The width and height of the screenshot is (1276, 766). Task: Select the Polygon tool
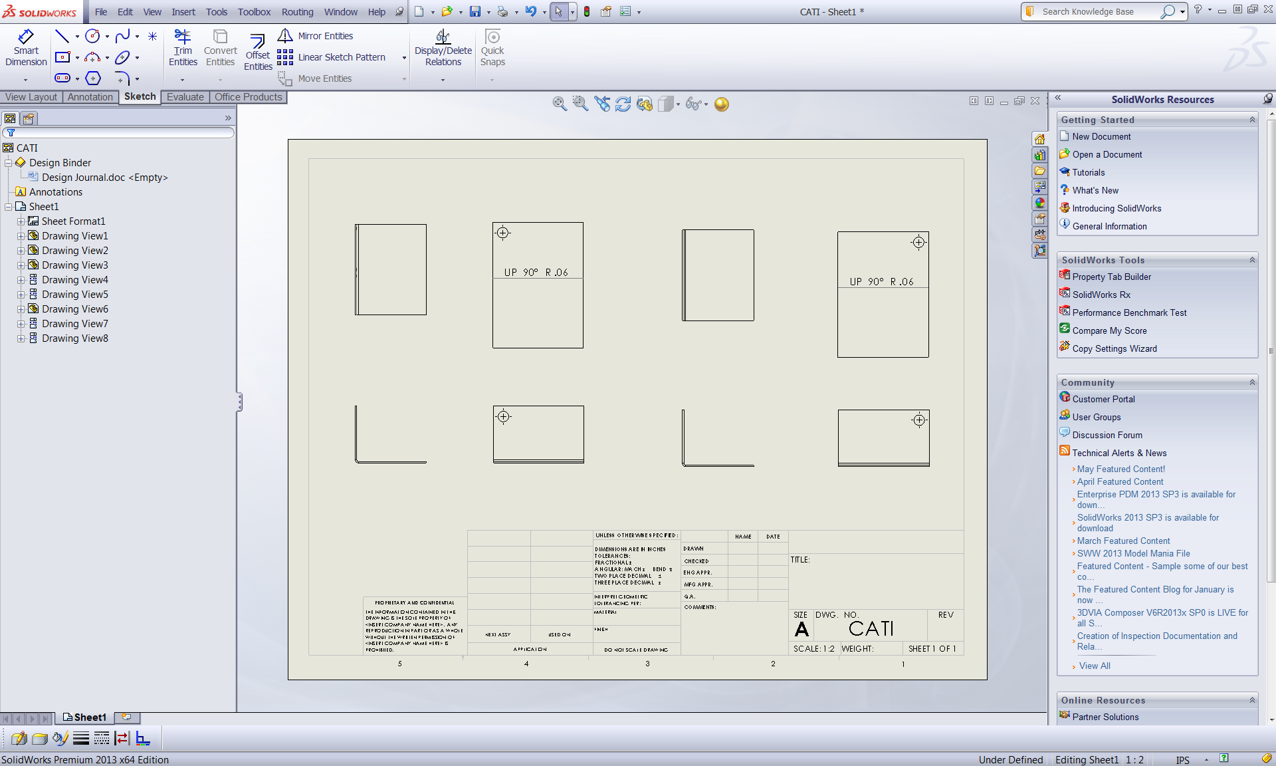point(93,78)
